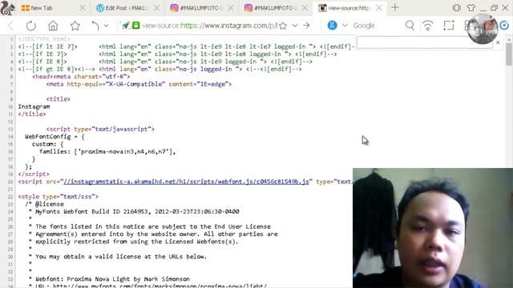Image resolution: width=513 pixels, height=288 pixels.
Task: Click the green lock security icon
Action: tap(135, 26)
